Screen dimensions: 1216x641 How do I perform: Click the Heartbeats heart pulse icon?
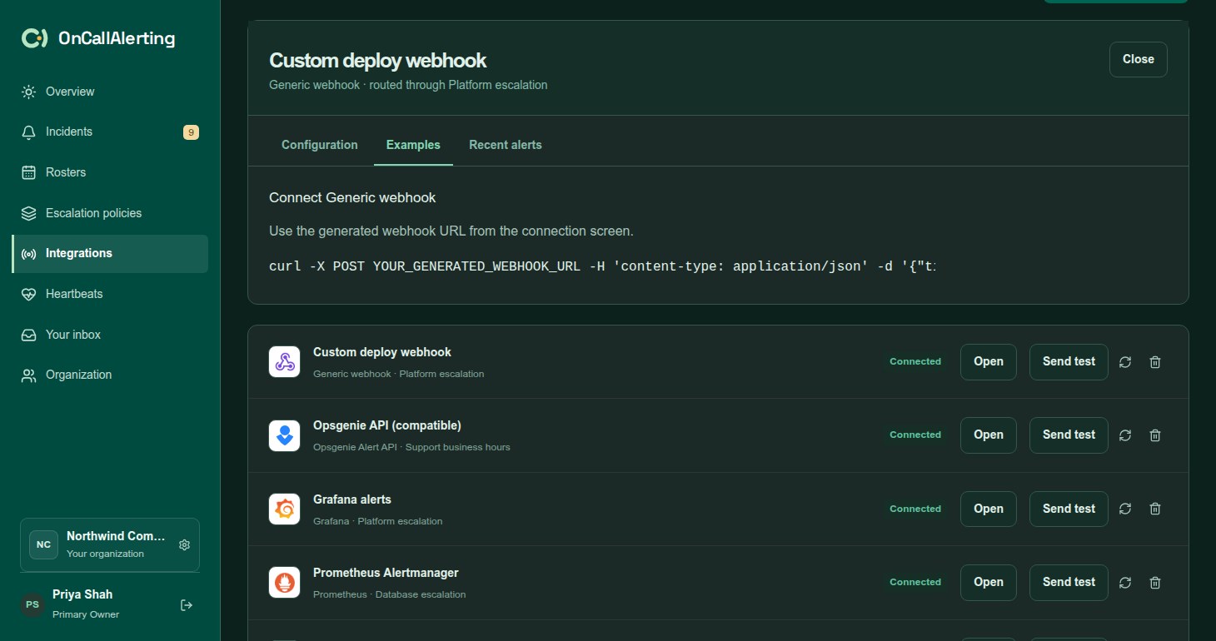(29, 294)
